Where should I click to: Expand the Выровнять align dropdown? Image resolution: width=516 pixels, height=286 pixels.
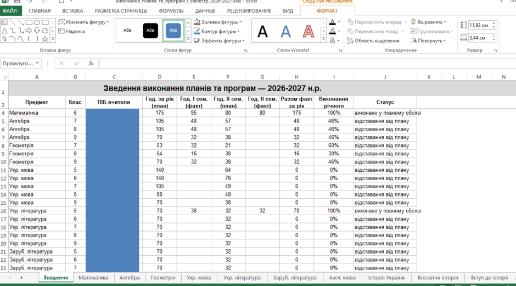[445, 22]
